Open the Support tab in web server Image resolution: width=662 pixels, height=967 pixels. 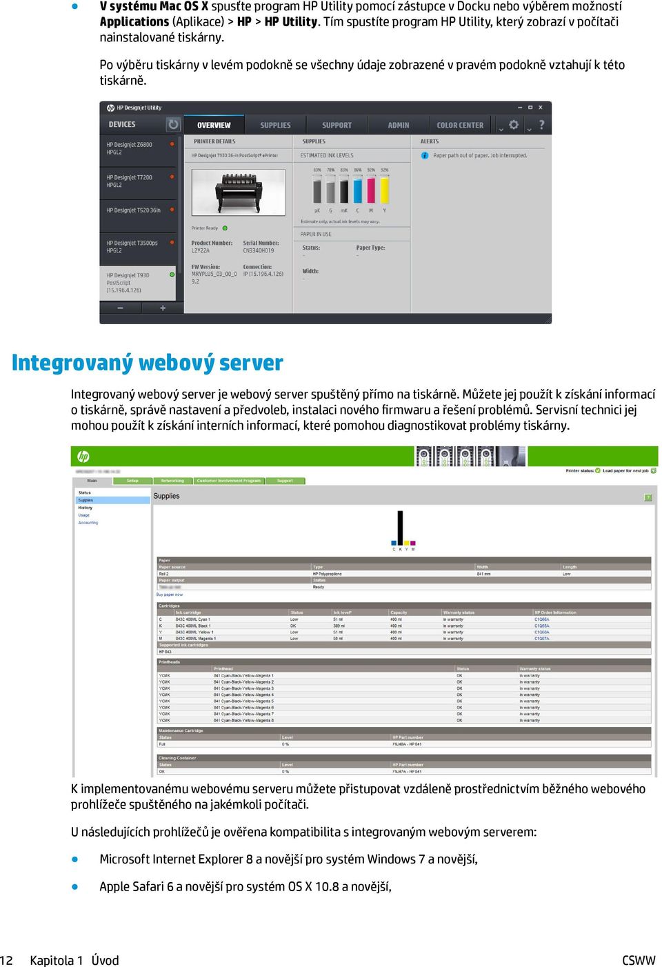285,481
